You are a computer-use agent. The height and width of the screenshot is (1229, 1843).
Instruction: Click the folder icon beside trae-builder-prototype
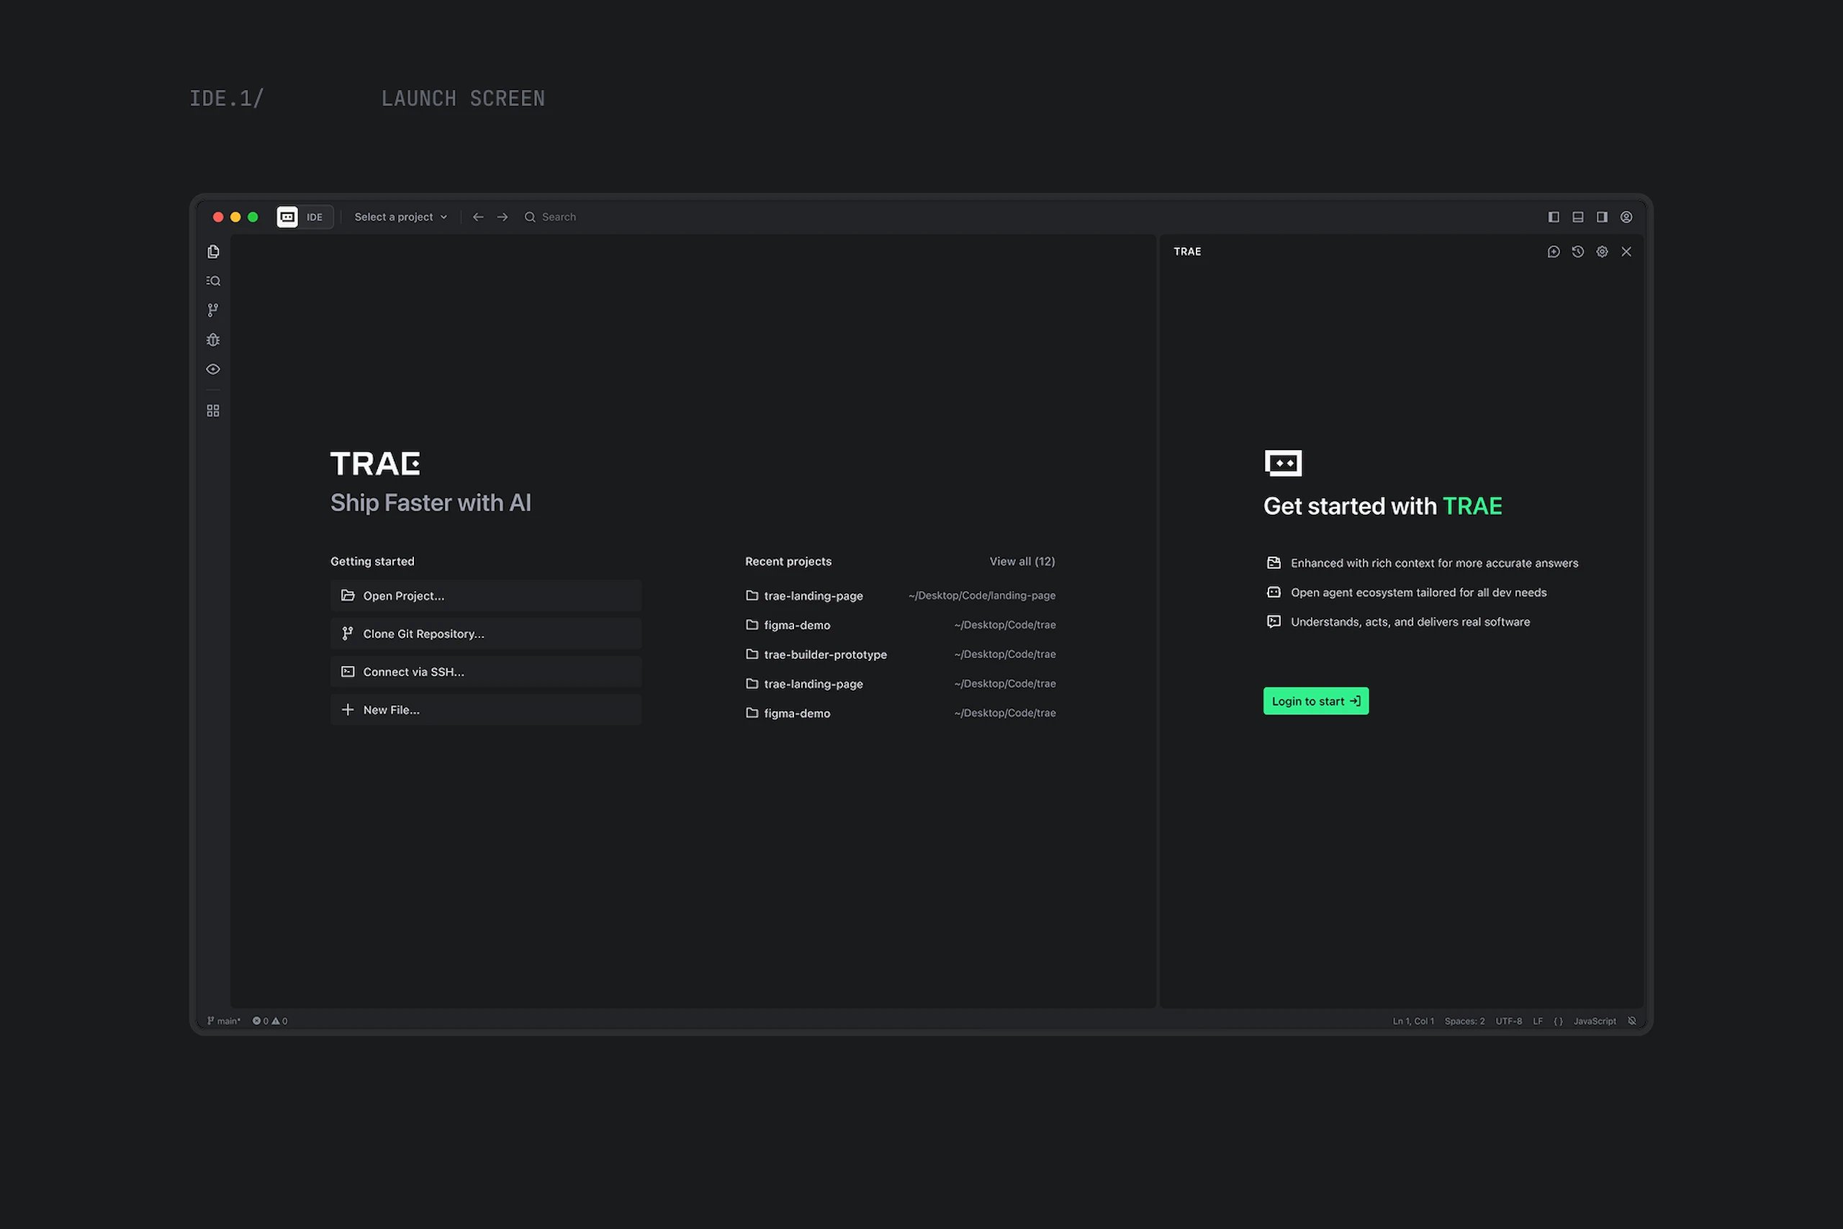pos(752,654)
